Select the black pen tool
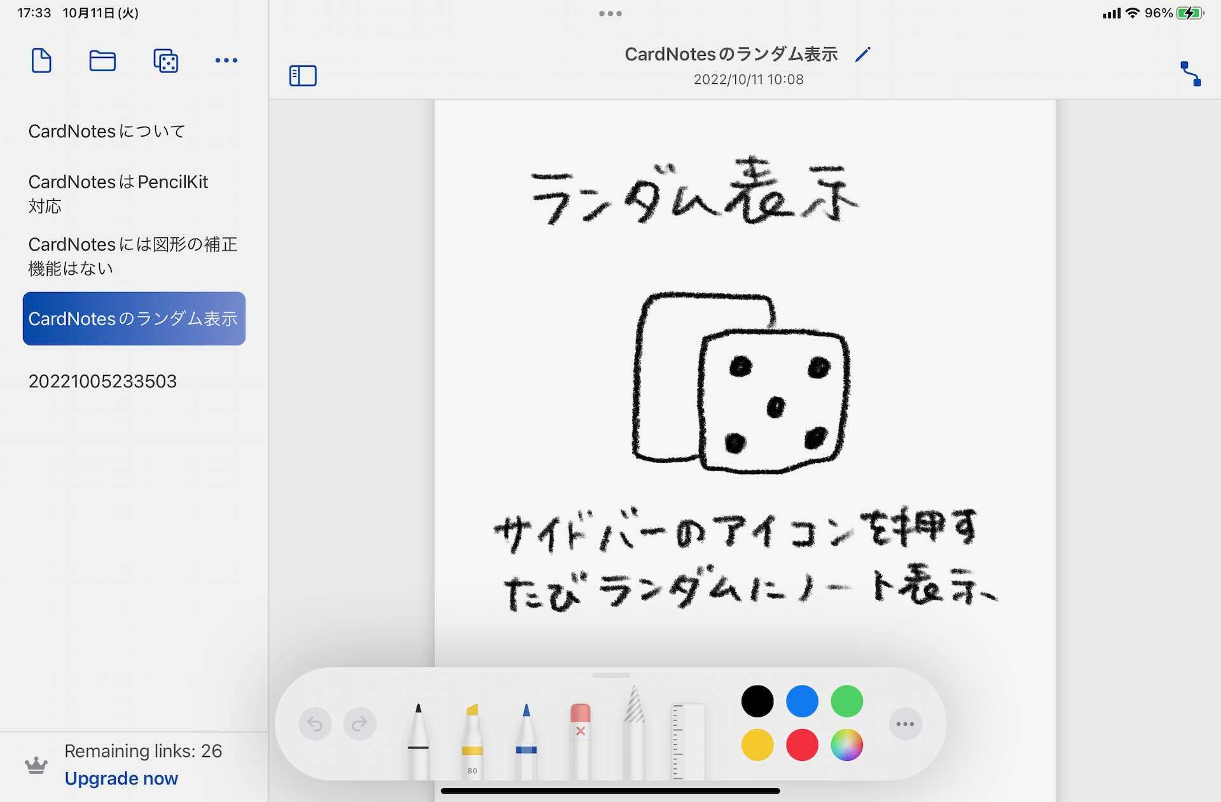The image size is (1221, 802). click(x=418, y=741)
